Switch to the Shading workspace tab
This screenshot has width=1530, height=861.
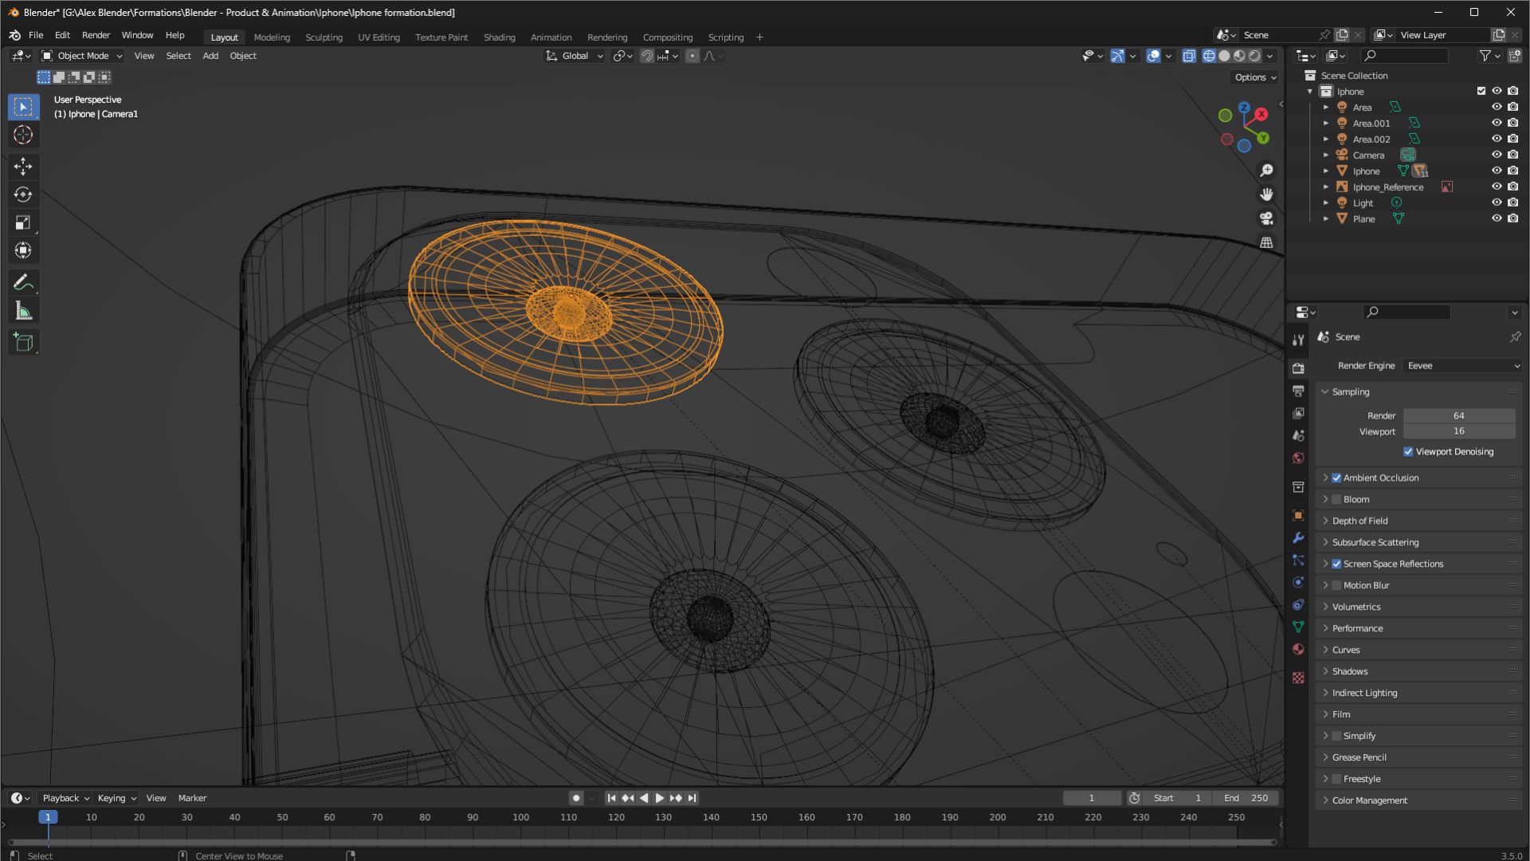499,37
